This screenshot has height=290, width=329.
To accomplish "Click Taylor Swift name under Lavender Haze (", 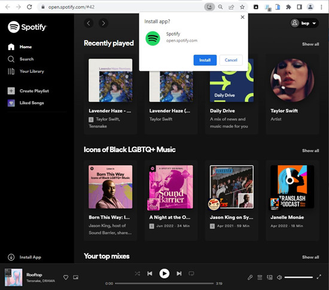I will click(x=161, y=119).
